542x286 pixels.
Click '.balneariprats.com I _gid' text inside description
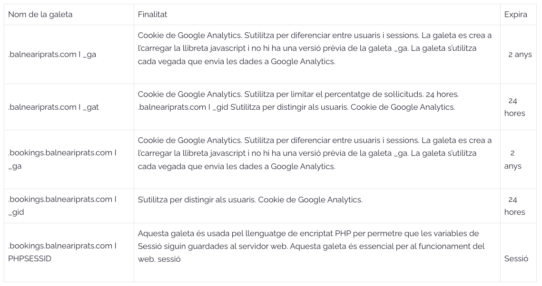183,107
